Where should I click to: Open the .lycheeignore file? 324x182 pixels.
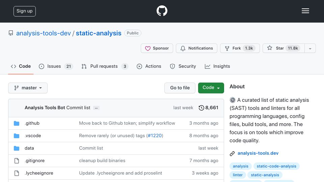coord(39,173)
